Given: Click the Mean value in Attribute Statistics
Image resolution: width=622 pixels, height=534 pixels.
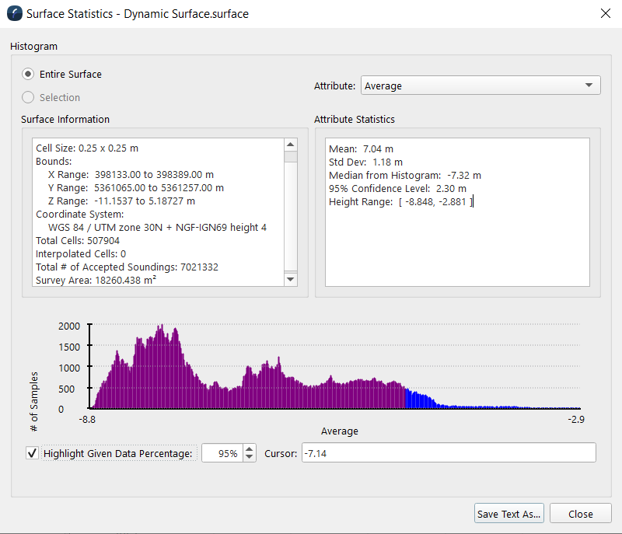Looking at the screenshot, I should pos(361,148).
